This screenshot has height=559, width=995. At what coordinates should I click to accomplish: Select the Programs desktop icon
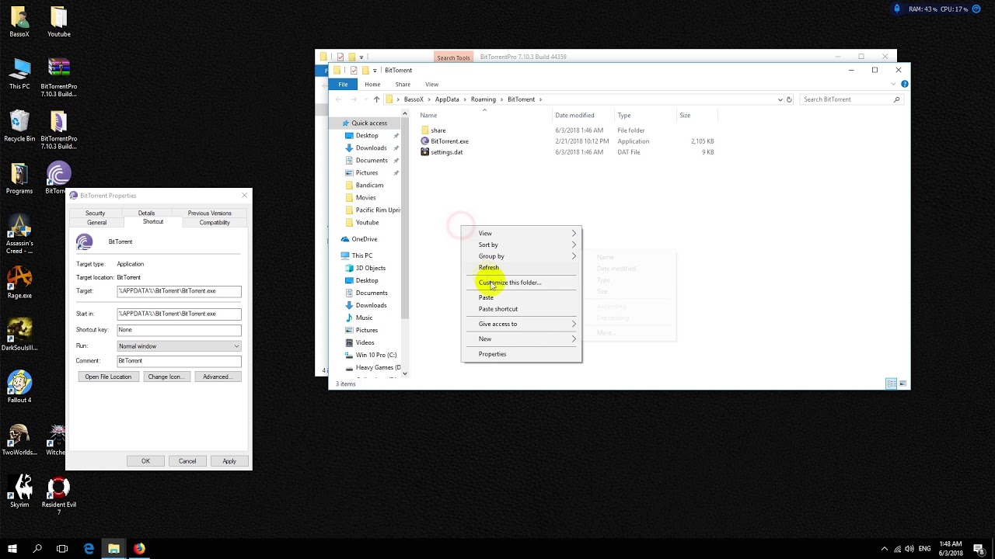point(19,179)
